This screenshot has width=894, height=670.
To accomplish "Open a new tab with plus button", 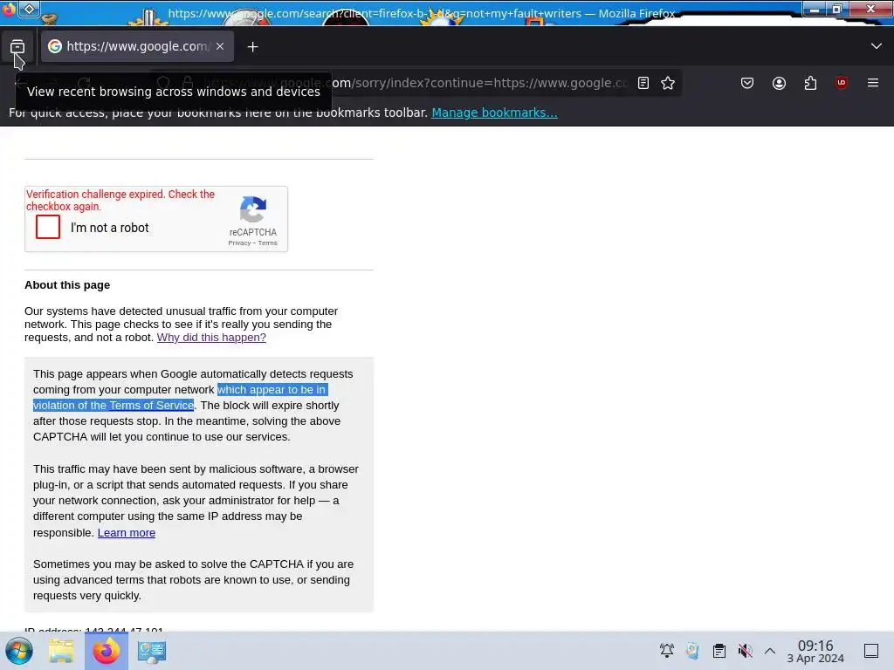I will [x=252, y=47].
